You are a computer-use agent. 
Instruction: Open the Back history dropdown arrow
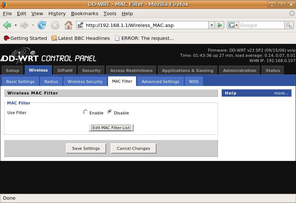coord(16,25)
